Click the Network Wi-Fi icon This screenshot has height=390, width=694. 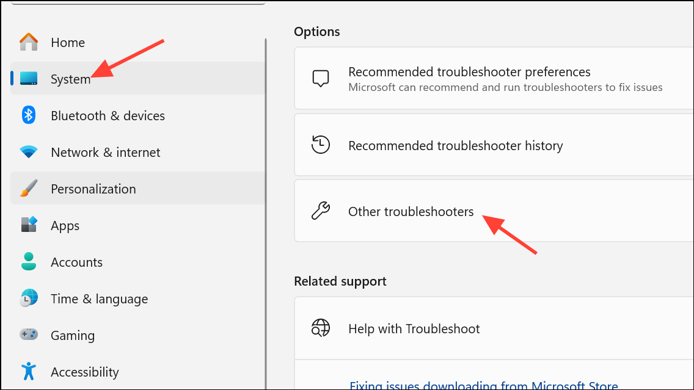tap(29, 152)
